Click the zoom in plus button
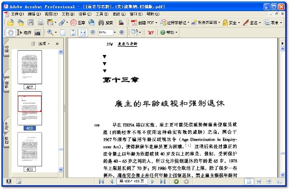Screen dimensions: 290x190 point(122,32)
